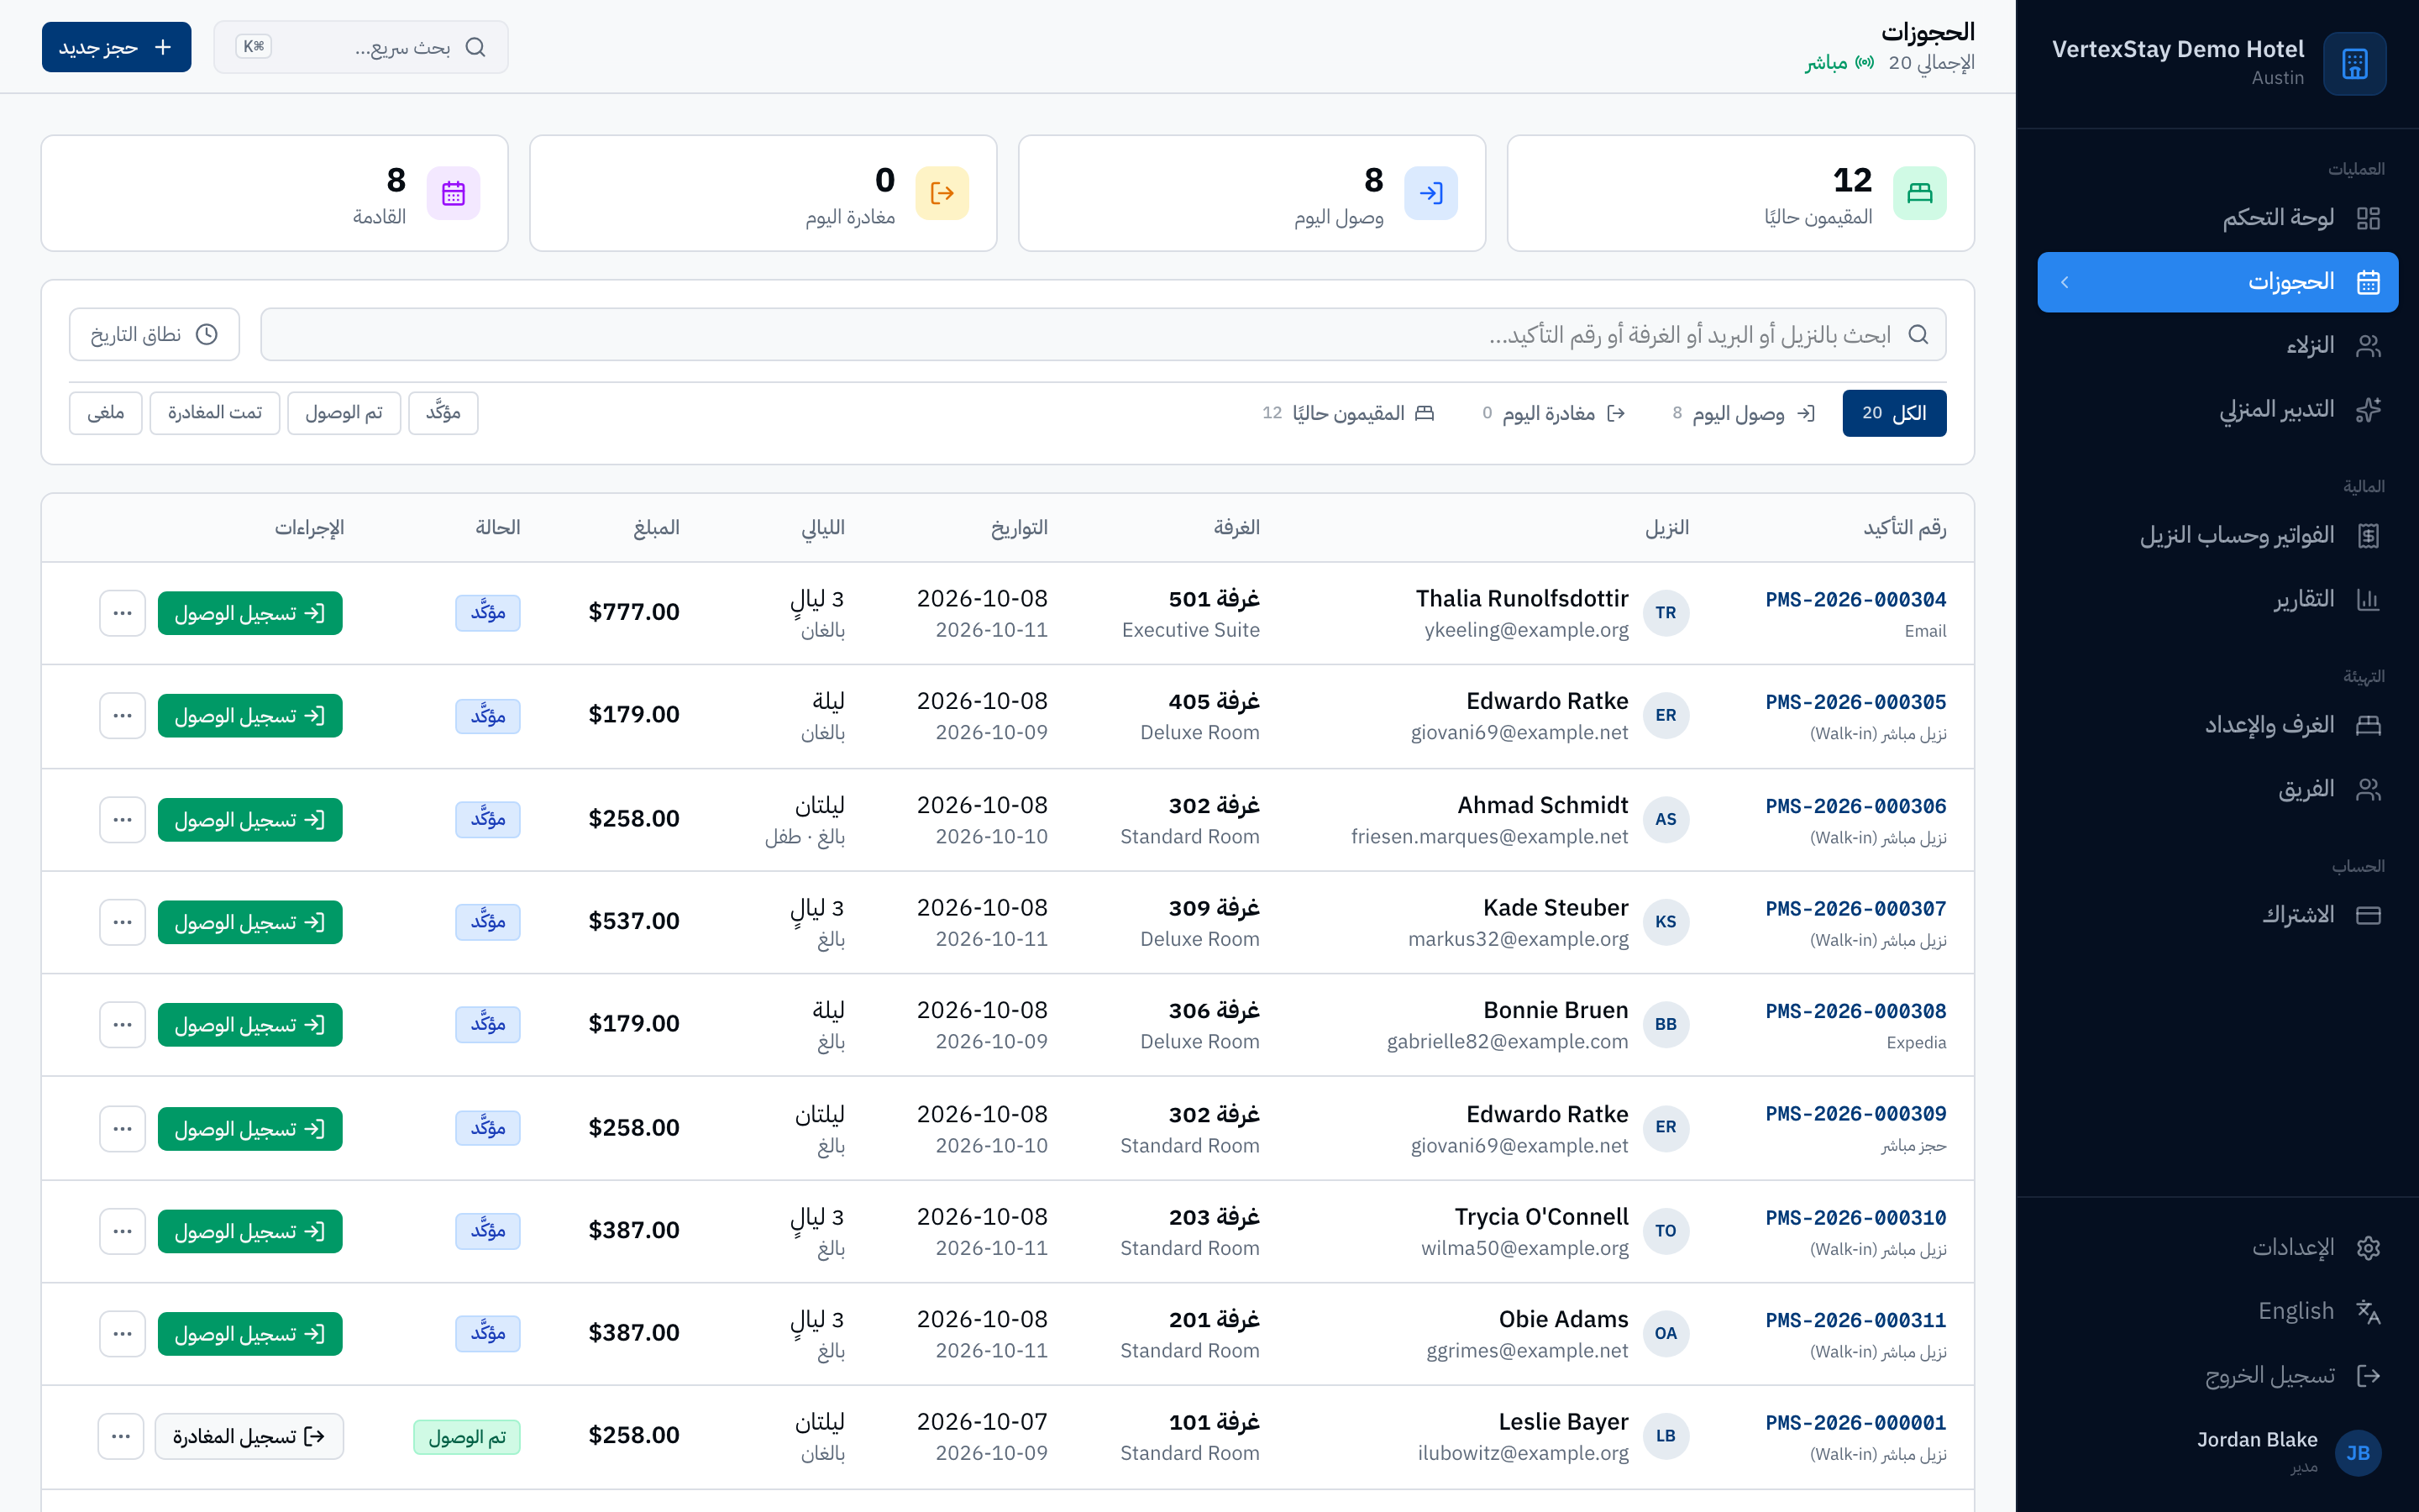The width and height of the screenshot is (2419, 1512).
Task: Toggle the تمت المغادرة status filter chip
Action: 215,413
